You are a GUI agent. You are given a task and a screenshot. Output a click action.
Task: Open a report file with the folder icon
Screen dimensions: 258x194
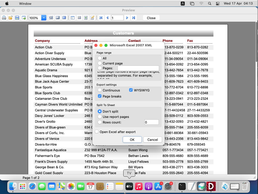tap(11, 18)
